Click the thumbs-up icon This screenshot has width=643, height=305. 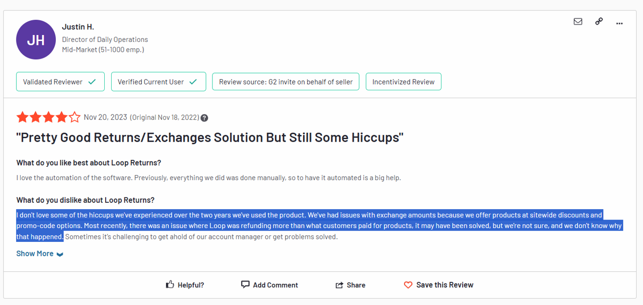click(170, 285)
